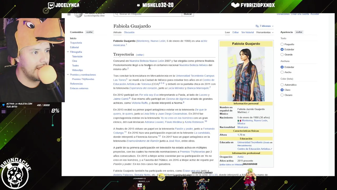Image resolution: width=337 pixels, height=190 pixels.
Task: Jump to Cine in contents sidebar
Action: click(x=75, y=61)
